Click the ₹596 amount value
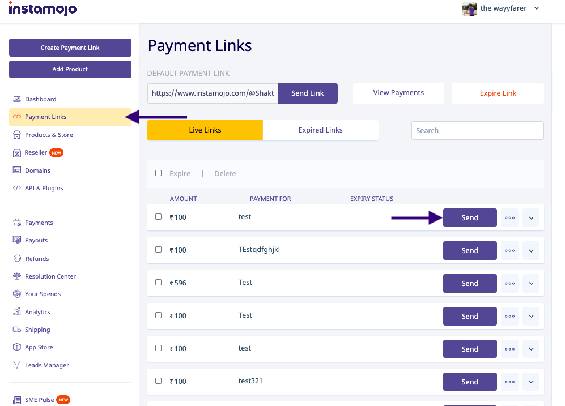This screenshot has width=565, height=406. (x=178, y=283)
